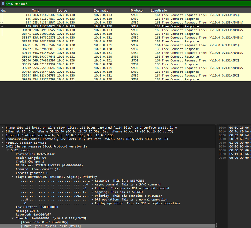Select packet 39702 row

[126, 68]
